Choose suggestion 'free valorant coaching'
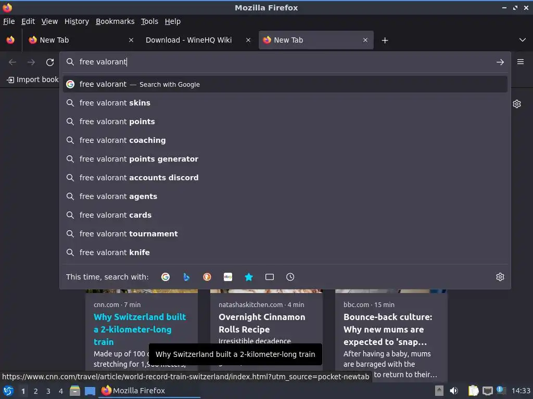This screenshot has height=399, width=533. [x=285, y=140]
